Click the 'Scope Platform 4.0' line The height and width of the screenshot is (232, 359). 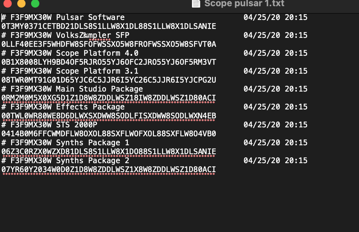(154, 53)
